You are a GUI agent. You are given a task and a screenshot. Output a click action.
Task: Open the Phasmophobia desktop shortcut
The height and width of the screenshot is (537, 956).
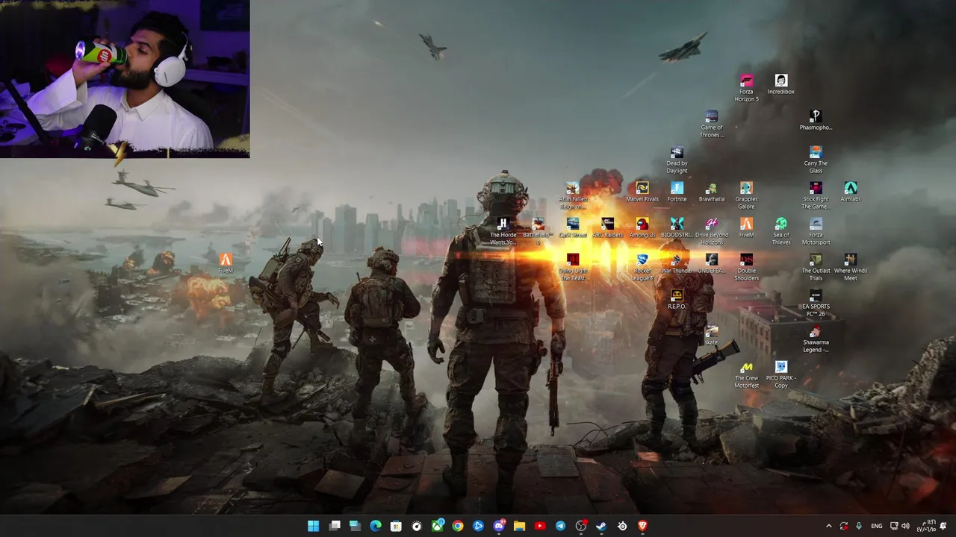point(816,119)
